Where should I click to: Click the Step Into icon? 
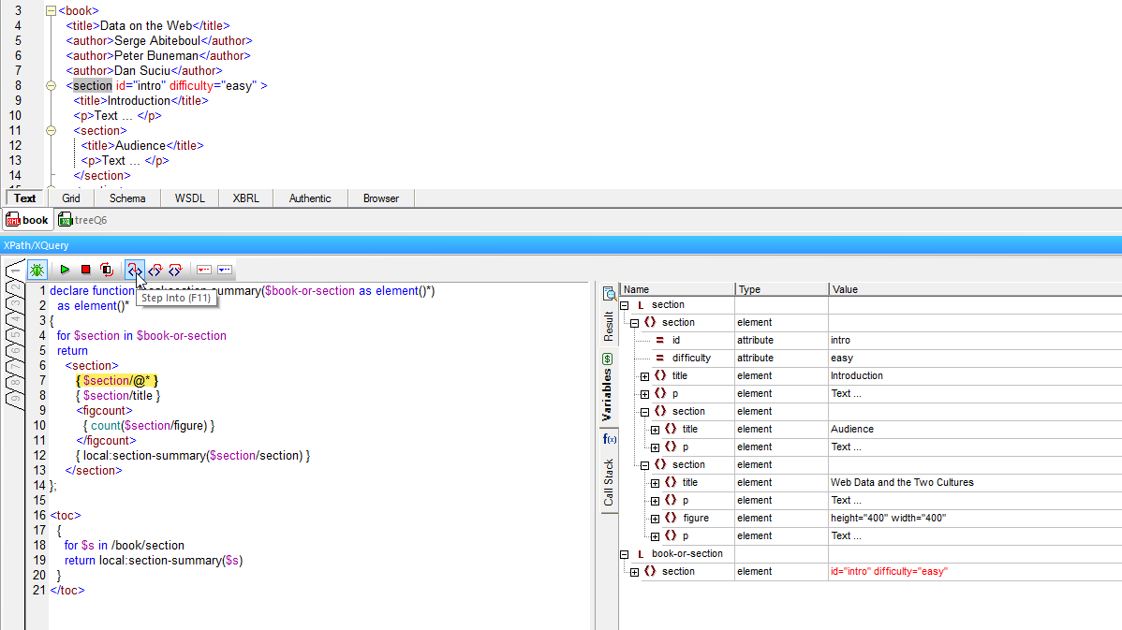134,270
